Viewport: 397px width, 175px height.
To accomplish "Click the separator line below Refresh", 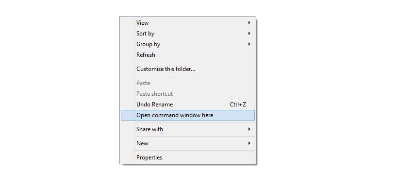I will 194,62.
